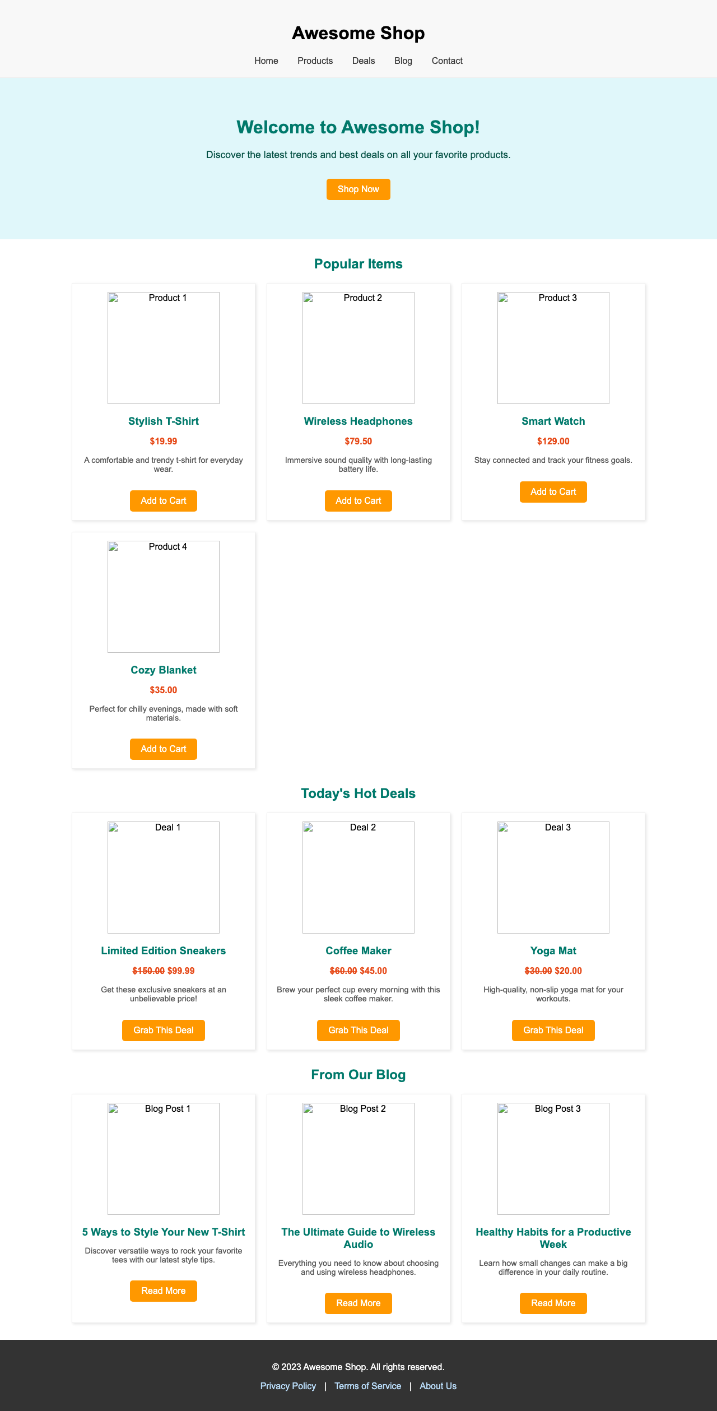Image resolution: width=717 pixels, height=1411 pixels.
Task: Read the Healthy Habits blog post
Action: (x=553, y=1303)
